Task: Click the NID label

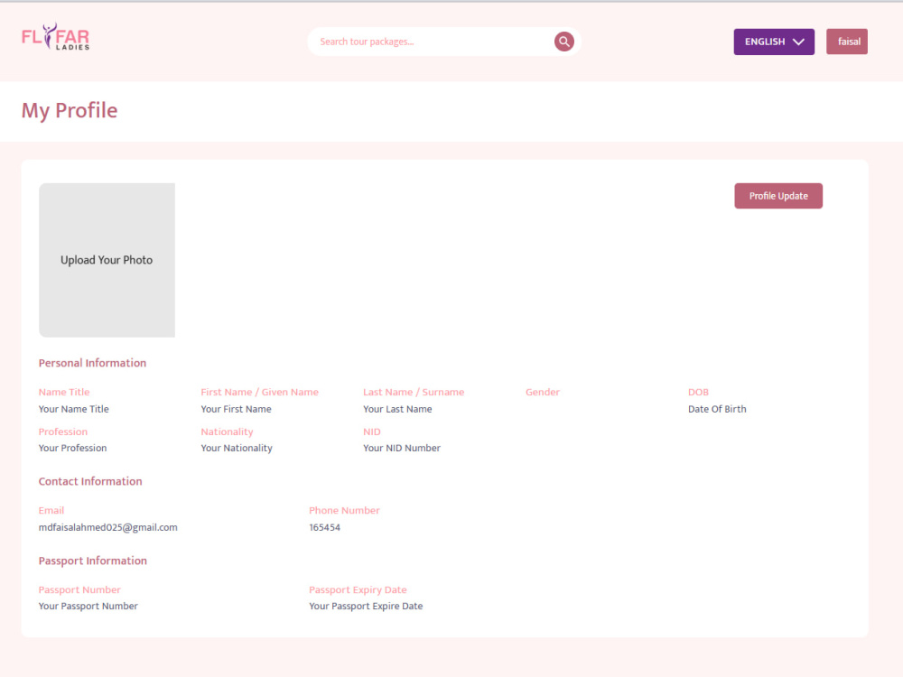Action: tap(371, 431)
